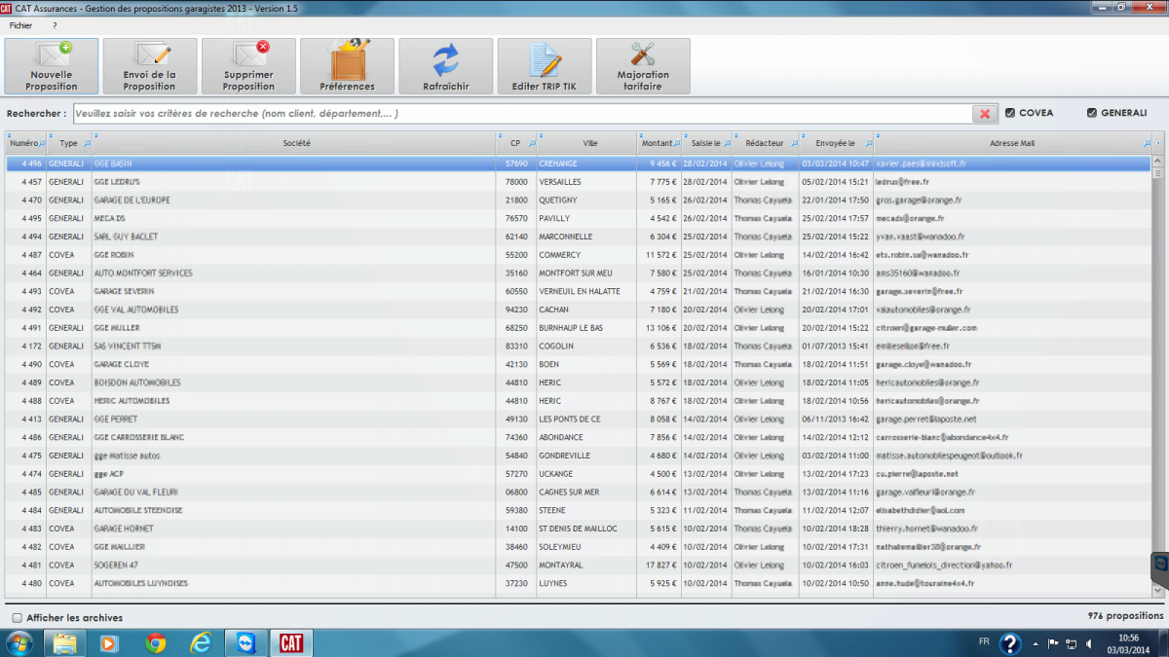The width and height of the screenshot is (1169, 657).
Task: Open the Fichier menu
Action: point(20,25)
